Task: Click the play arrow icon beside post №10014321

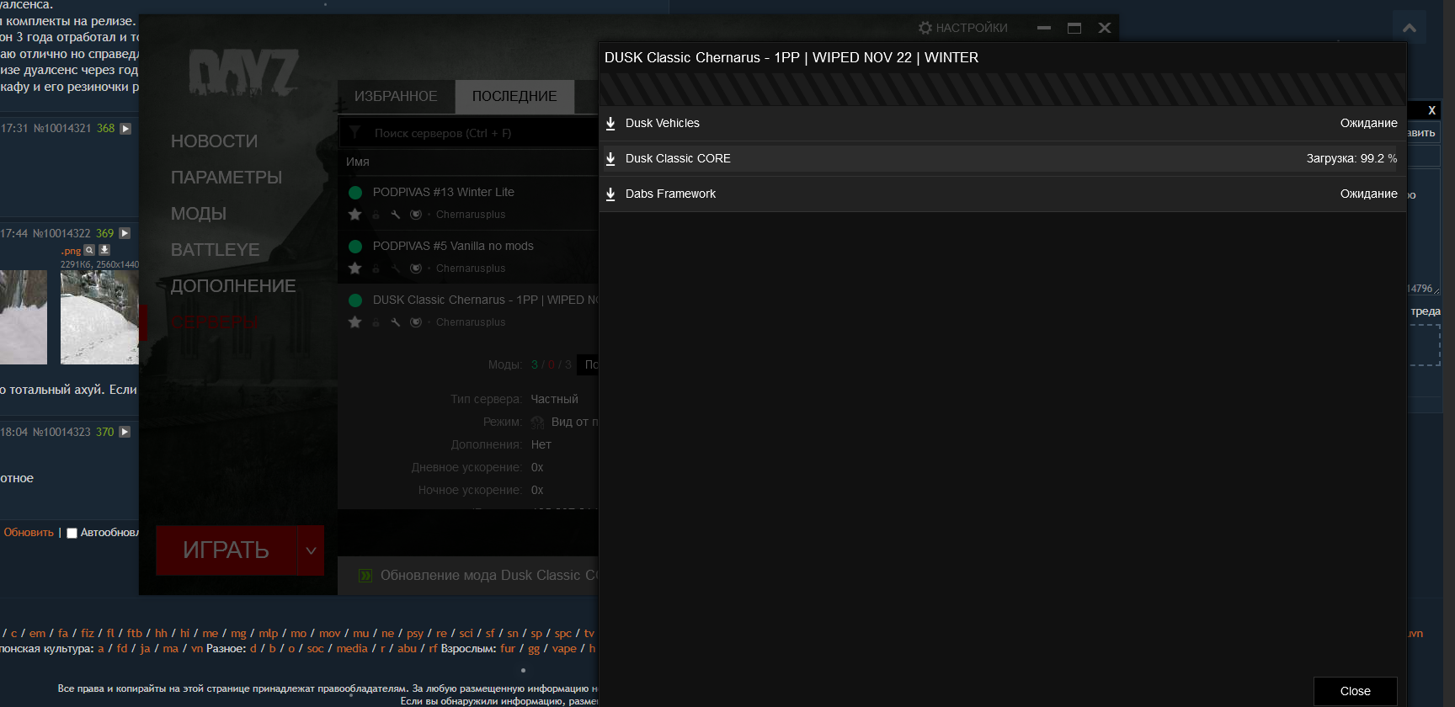Action: 125,129
